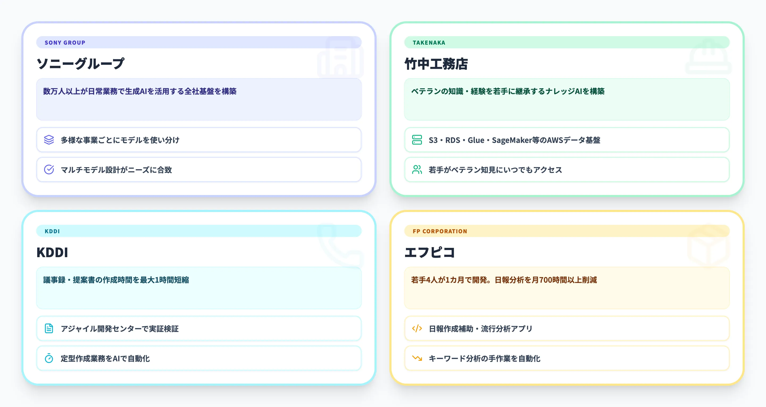The image size is (766, 407).
Task: Click the 議事録・提案書の作成時間 summary text
Action: pos(116,280)
